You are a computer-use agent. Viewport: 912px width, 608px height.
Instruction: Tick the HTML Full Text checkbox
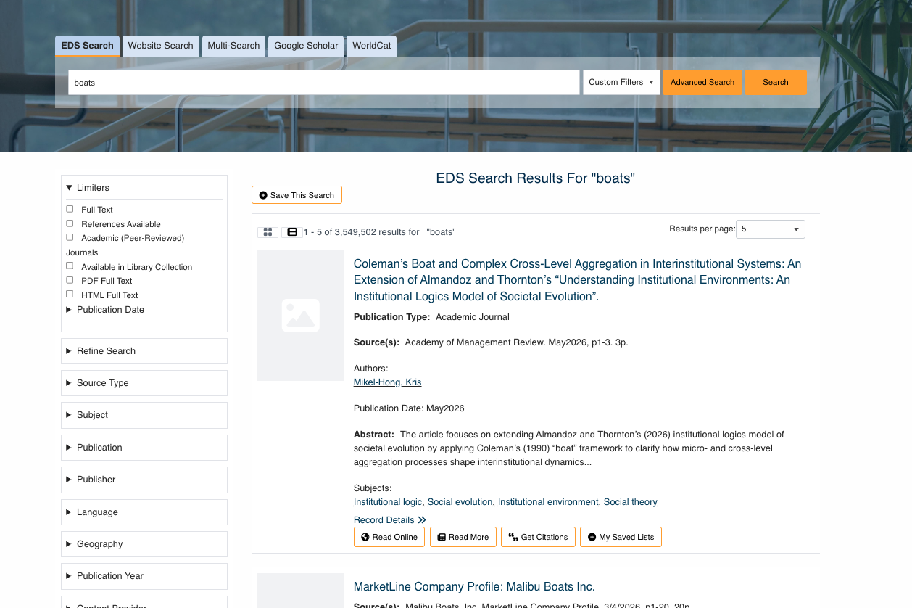pyautogui.click(x=70, y=295)
